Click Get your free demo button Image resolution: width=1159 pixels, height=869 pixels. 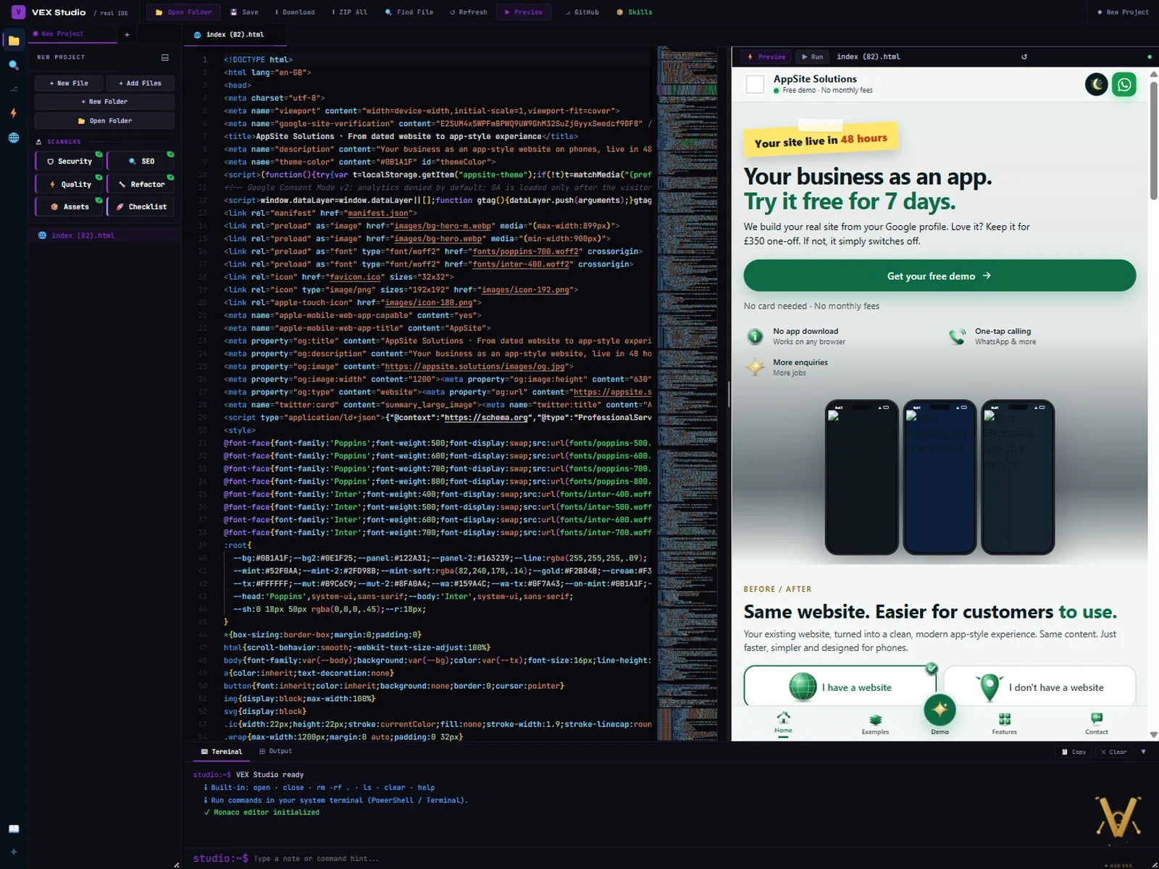[x=939, y=276]
